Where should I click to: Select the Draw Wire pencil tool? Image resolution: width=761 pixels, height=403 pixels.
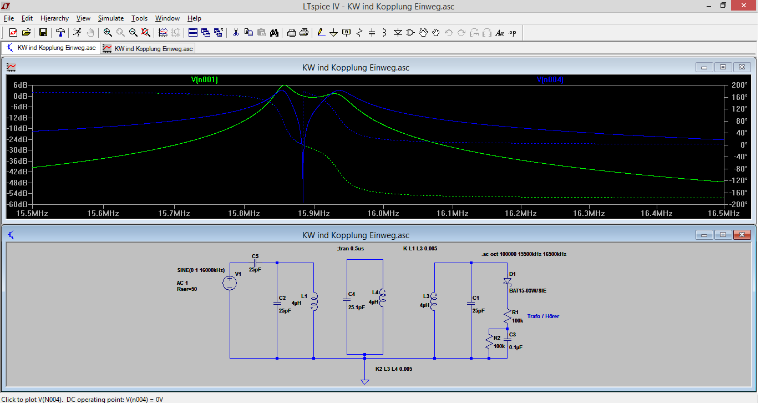321,33
